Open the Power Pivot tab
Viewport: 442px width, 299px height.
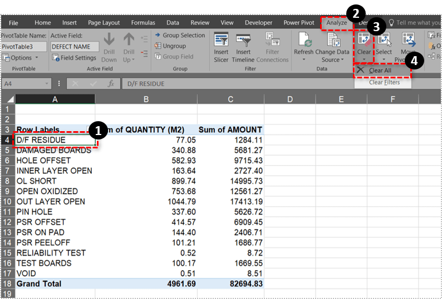tap(300, 23)
